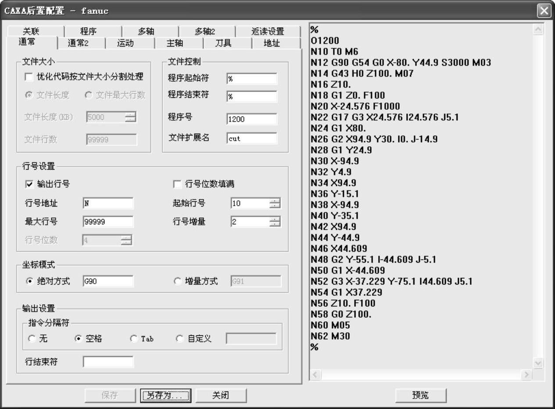Click the code preview scroll-down arrow
The image size is (555, 409).
(538, 363)
